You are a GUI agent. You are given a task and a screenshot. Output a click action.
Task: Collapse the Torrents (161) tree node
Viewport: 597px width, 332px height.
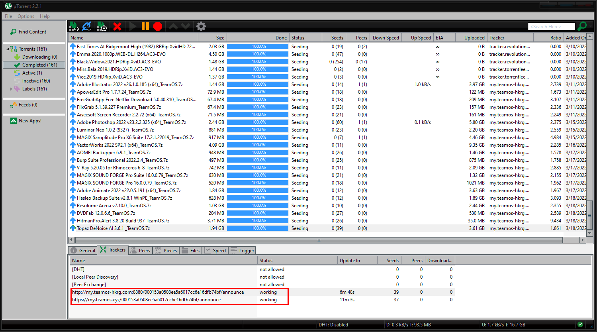(x=8, y=49)
